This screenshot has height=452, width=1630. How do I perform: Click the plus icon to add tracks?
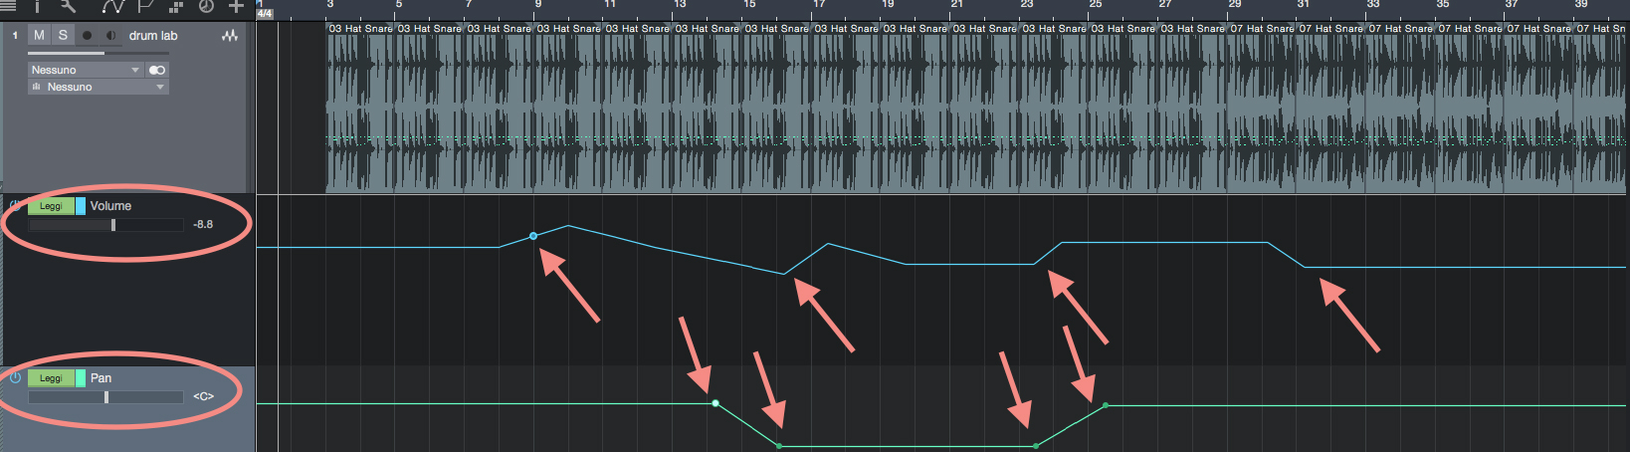point(236,6)
